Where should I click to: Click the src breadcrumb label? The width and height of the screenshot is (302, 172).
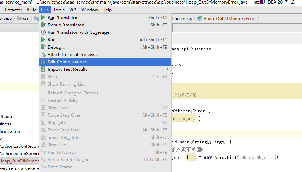tap(26, 19)
